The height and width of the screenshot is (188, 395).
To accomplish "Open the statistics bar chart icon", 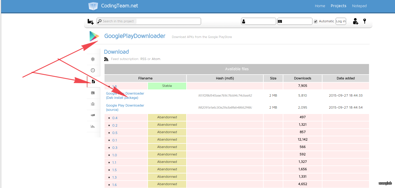I will (93, 126).
